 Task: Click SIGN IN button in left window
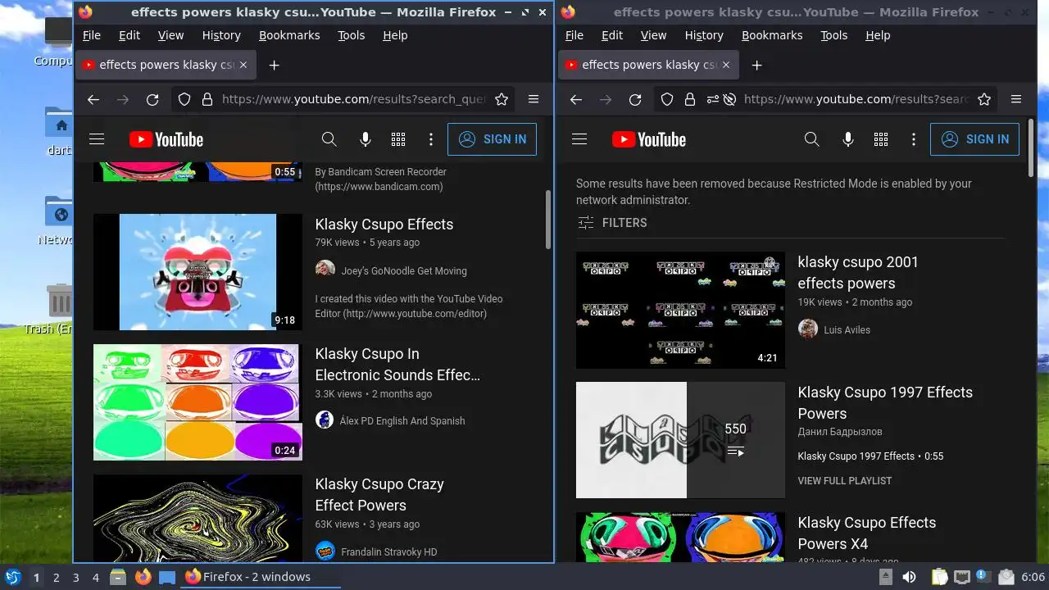tap(492, 139)
